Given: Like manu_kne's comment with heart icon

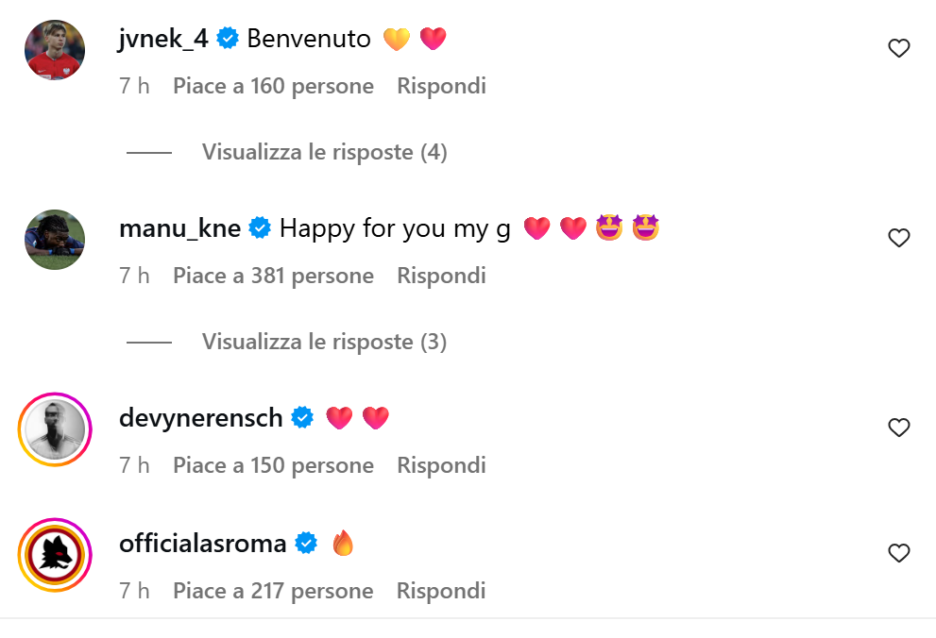Looking at the screenshot, I should click(898, 238).
